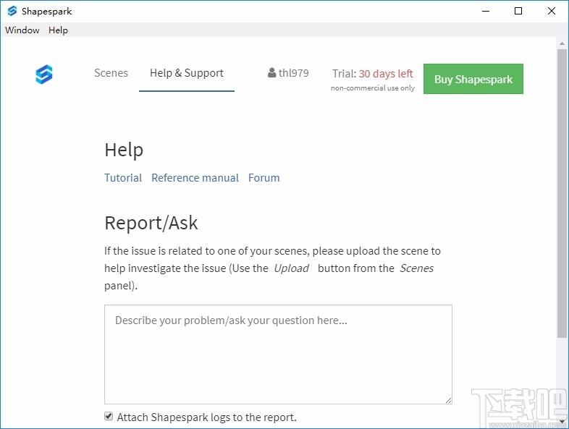Click the 30 days left trial text

[386, 74]
